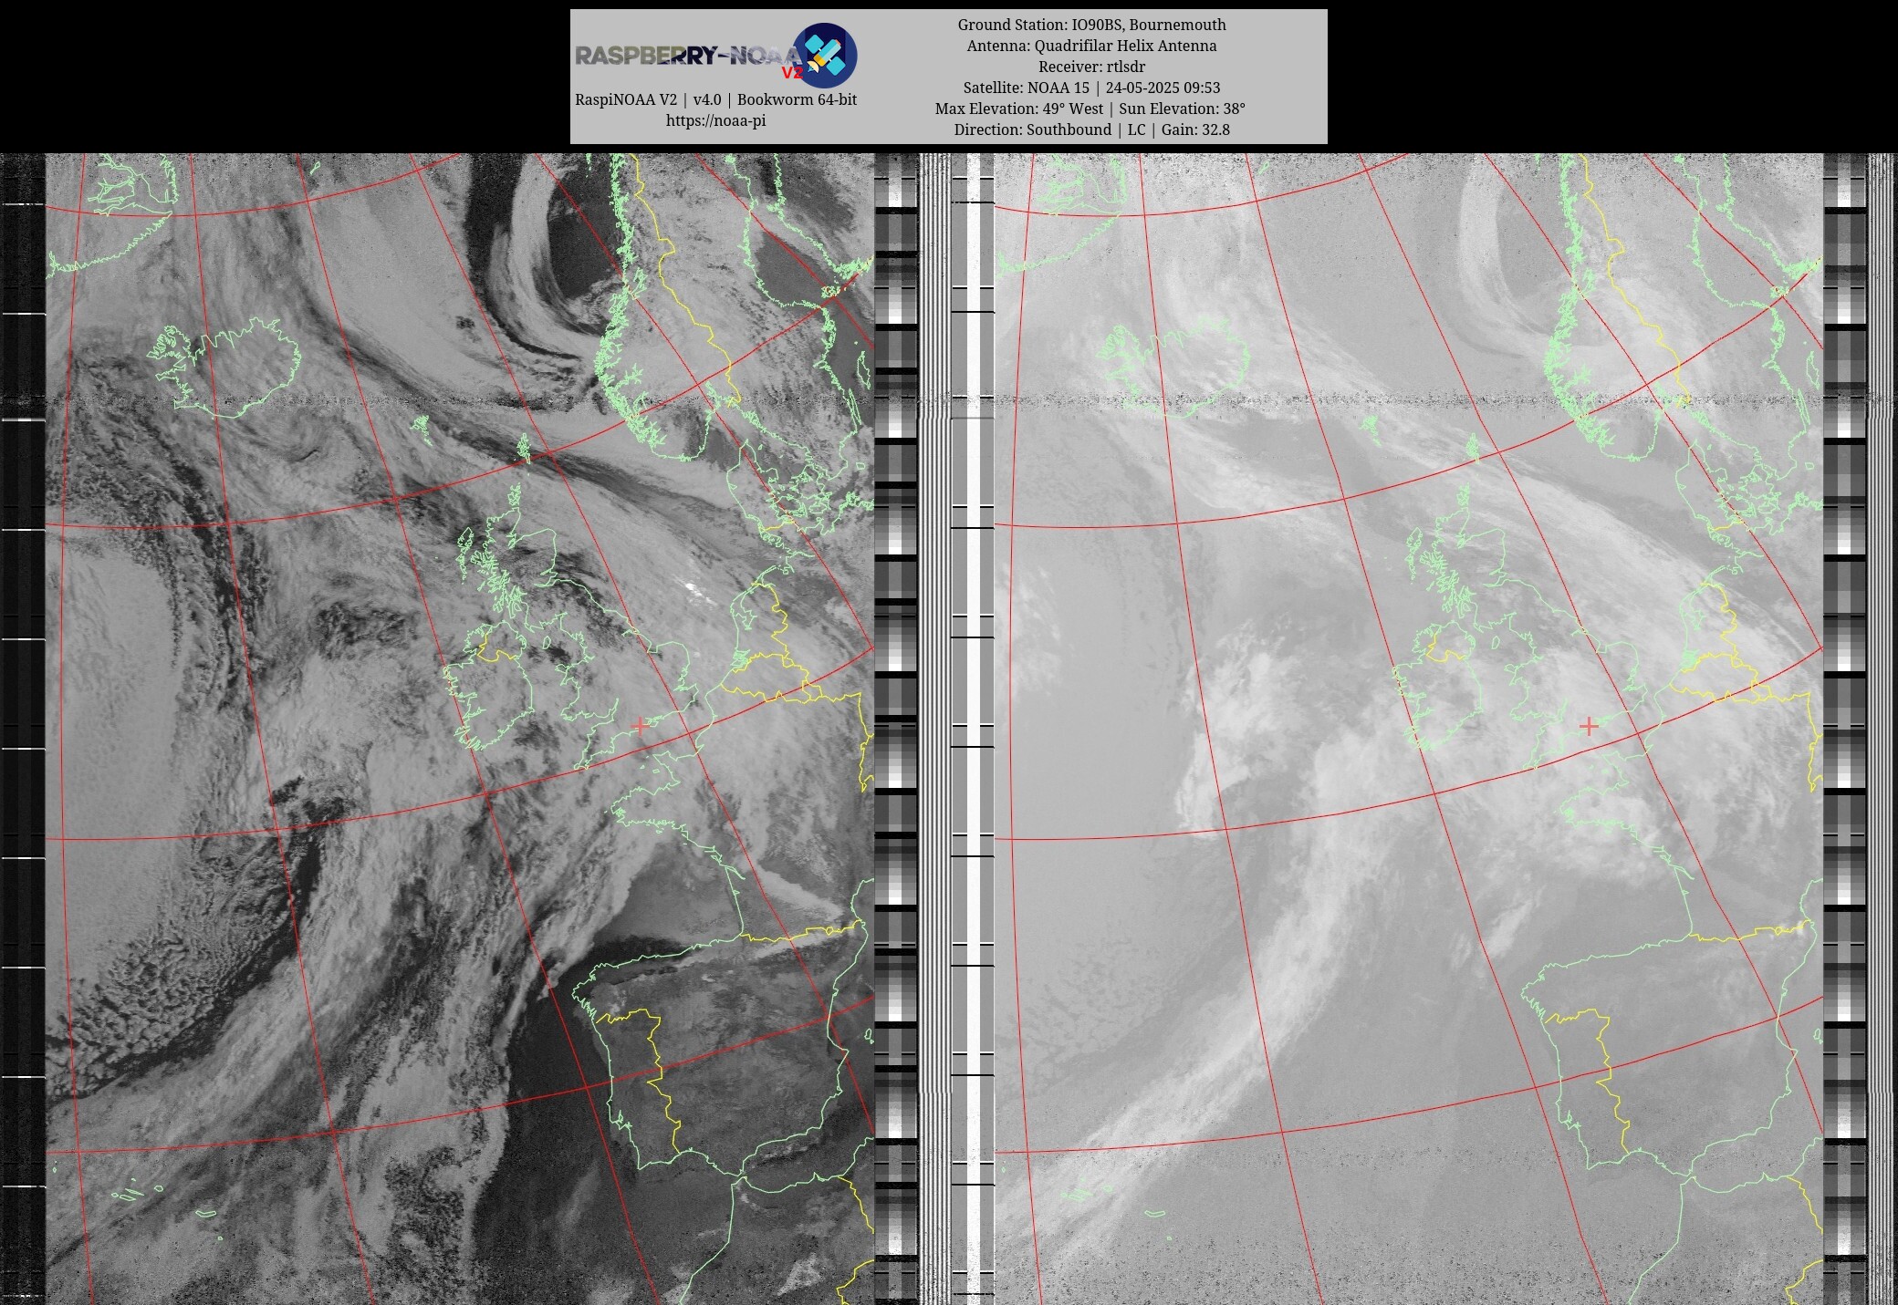Click 'Ground Station: IO90BS, Bournemouth' line

coord(1091,25)
